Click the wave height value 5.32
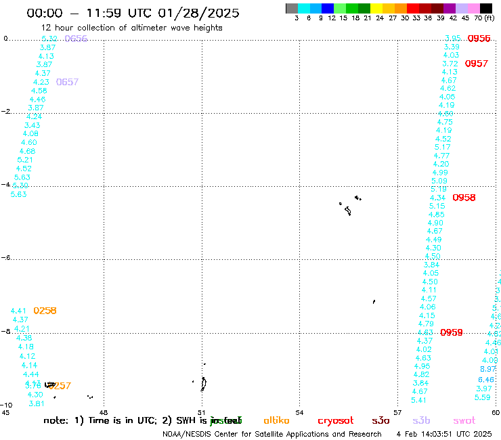The image size is (501, 440). (x=49, y=39)
